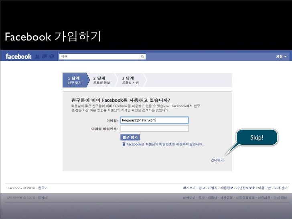Click the facebook logo in the blue bar

(x=18, y=56)
